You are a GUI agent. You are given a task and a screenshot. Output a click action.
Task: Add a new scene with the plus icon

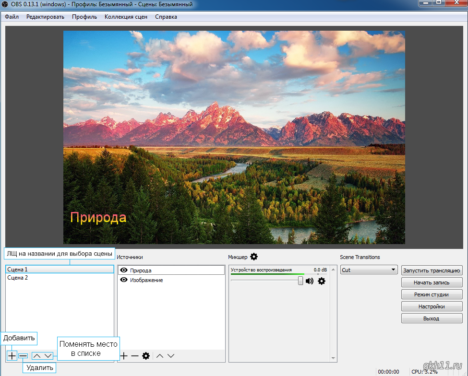tap(12, 356)
